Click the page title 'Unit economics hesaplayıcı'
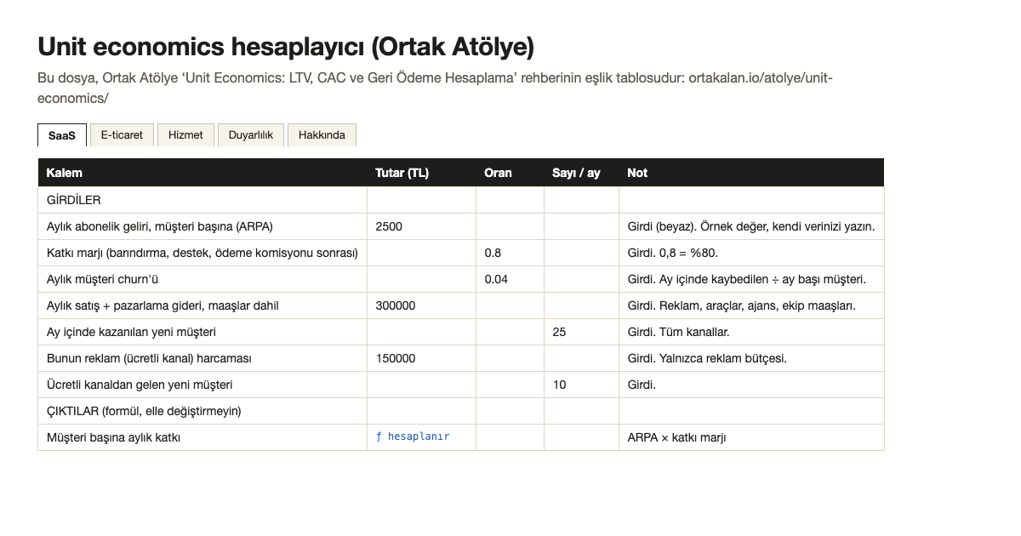The height and width of the screenshot is (536, 1021). pos(286,47)
